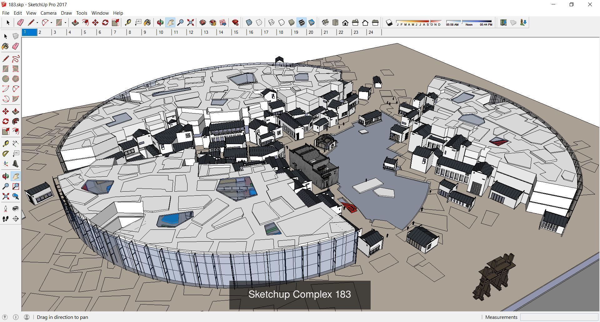This screenshot has height=322, width=600.
Task: Expand the Arc tool dropdown arrow
Action: [51, 23]
